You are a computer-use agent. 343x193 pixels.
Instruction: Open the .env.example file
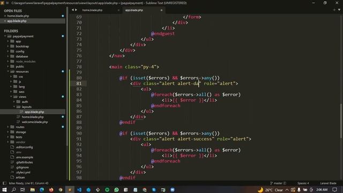24,157
